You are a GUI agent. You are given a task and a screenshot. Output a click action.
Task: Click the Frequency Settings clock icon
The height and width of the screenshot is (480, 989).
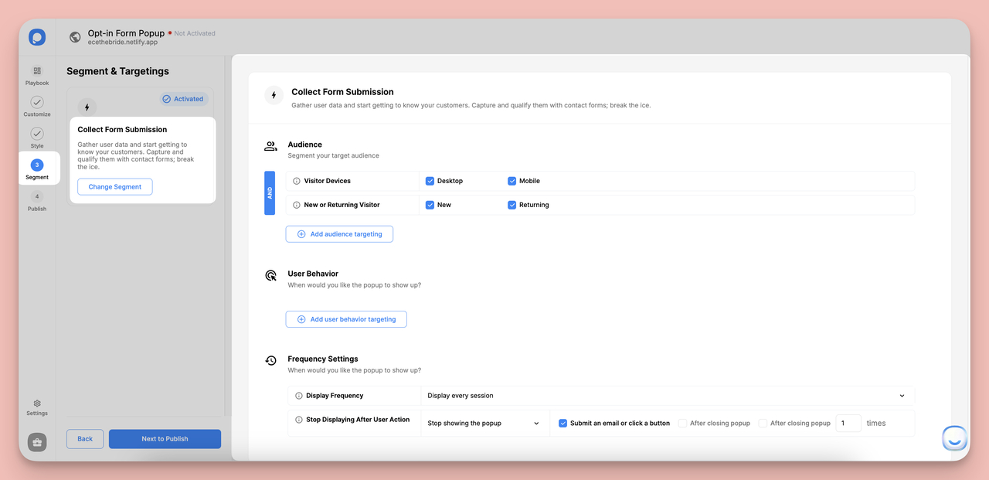tap(270, 360)
